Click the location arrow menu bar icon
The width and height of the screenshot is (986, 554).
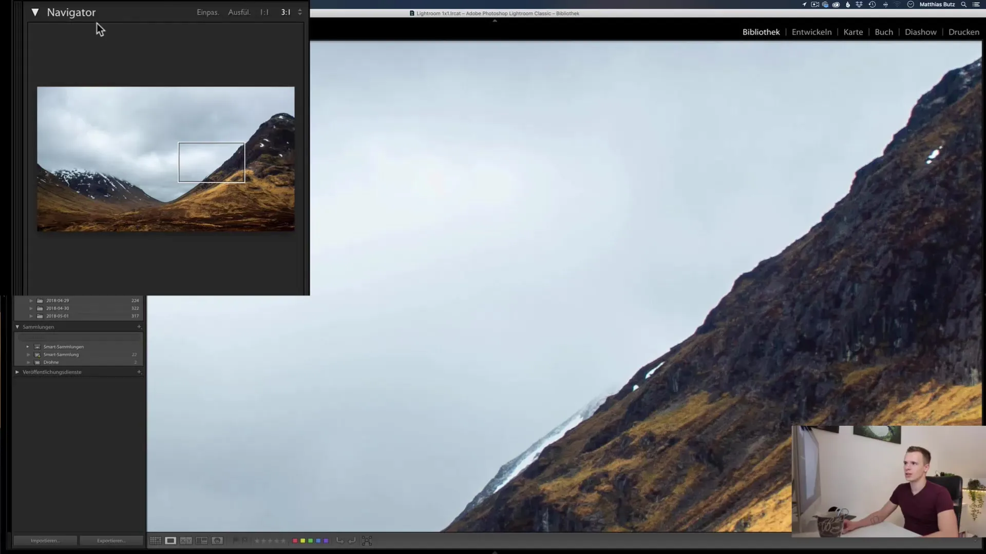coord(804,4)
